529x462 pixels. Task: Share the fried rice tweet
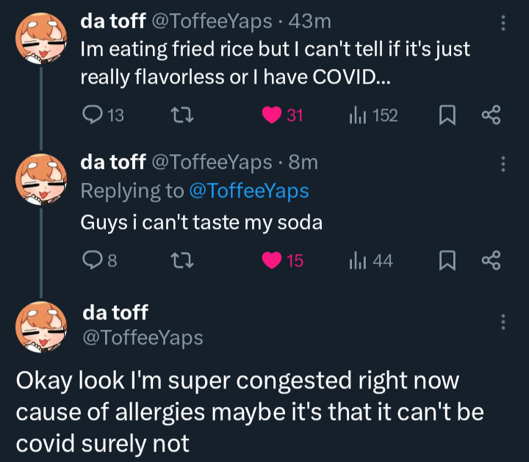490,115
